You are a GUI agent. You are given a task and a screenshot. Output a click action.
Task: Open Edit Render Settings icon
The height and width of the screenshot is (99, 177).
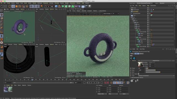(x=52, y=6)
